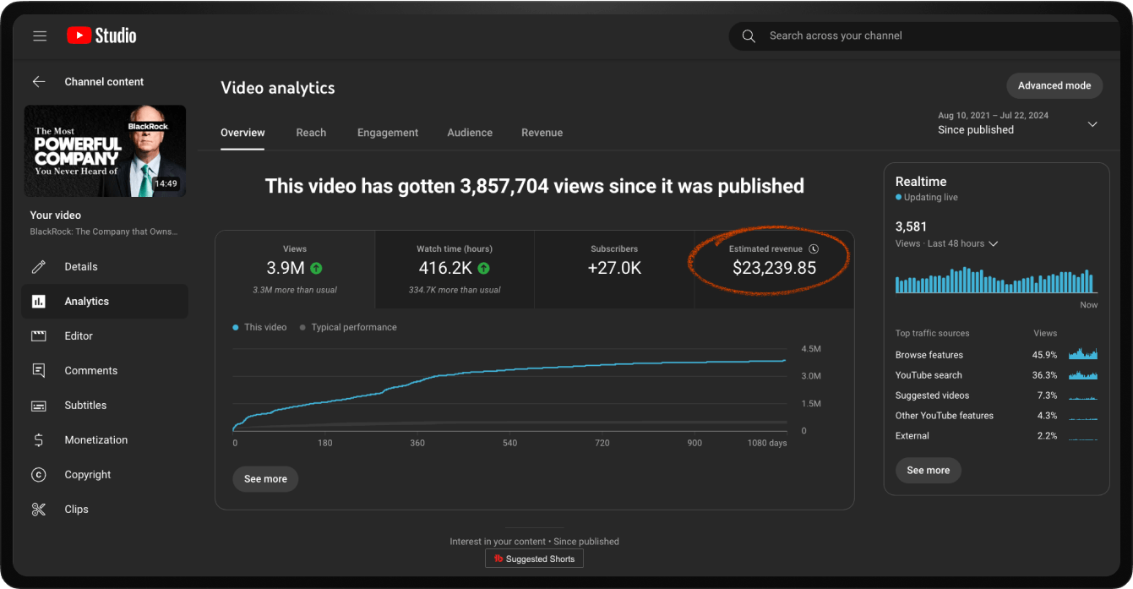Click the Editor film strip icon
The height and width of the screenshot is (589, 1133).
click(39, 336)
